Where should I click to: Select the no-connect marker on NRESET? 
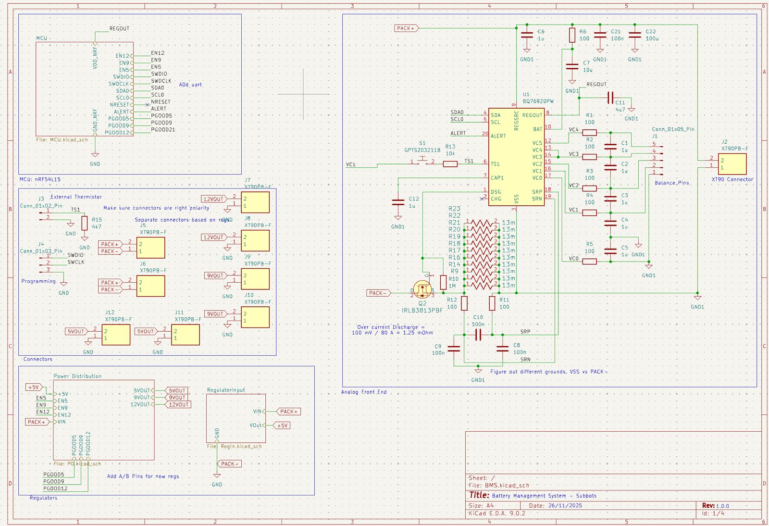[x=147, y=105]
